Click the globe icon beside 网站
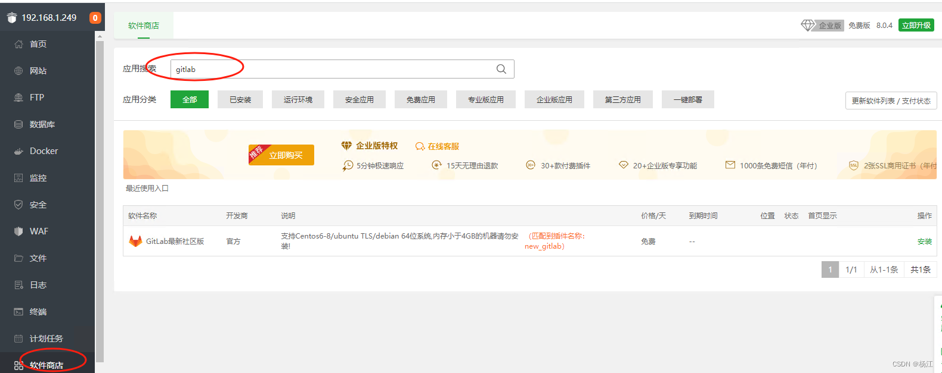Image resolution: width=942 pixels, height=373 pixels. (18, 71)
